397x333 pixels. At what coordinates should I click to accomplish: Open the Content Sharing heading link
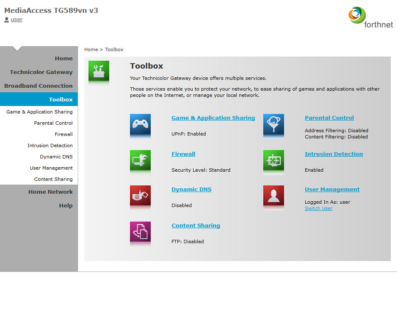(x=196, y=226)
